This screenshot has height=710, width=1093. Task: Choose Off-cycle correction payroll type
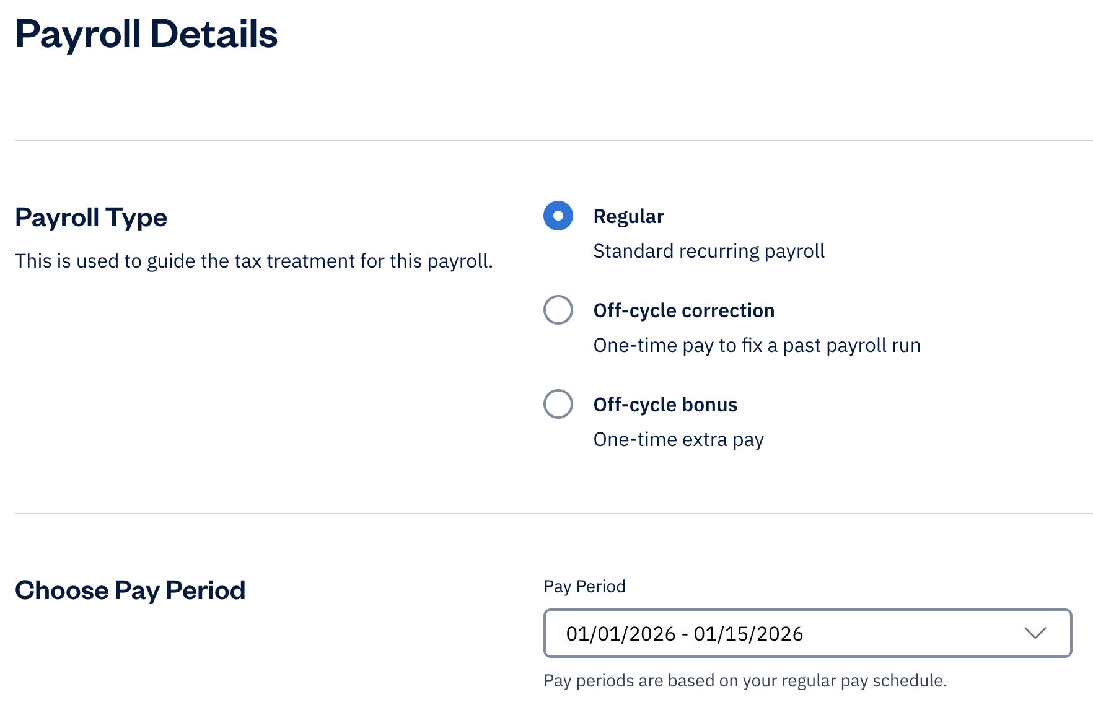558,310
